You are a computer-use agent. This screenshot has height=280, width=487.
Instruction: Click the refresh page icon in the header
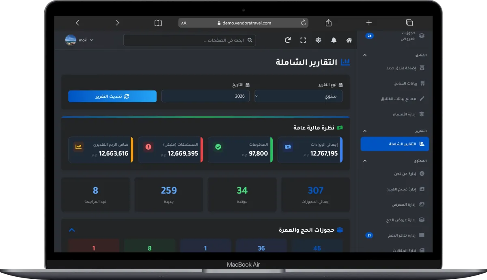click(288, 40)
